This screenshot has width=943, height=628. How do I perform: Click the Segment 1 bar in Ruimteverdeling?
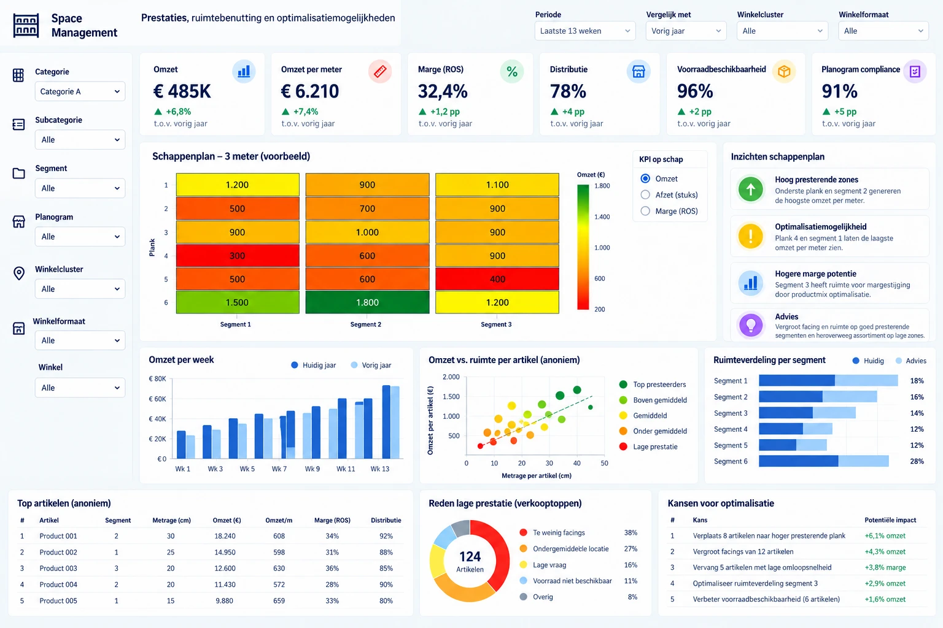pos(828,381)
